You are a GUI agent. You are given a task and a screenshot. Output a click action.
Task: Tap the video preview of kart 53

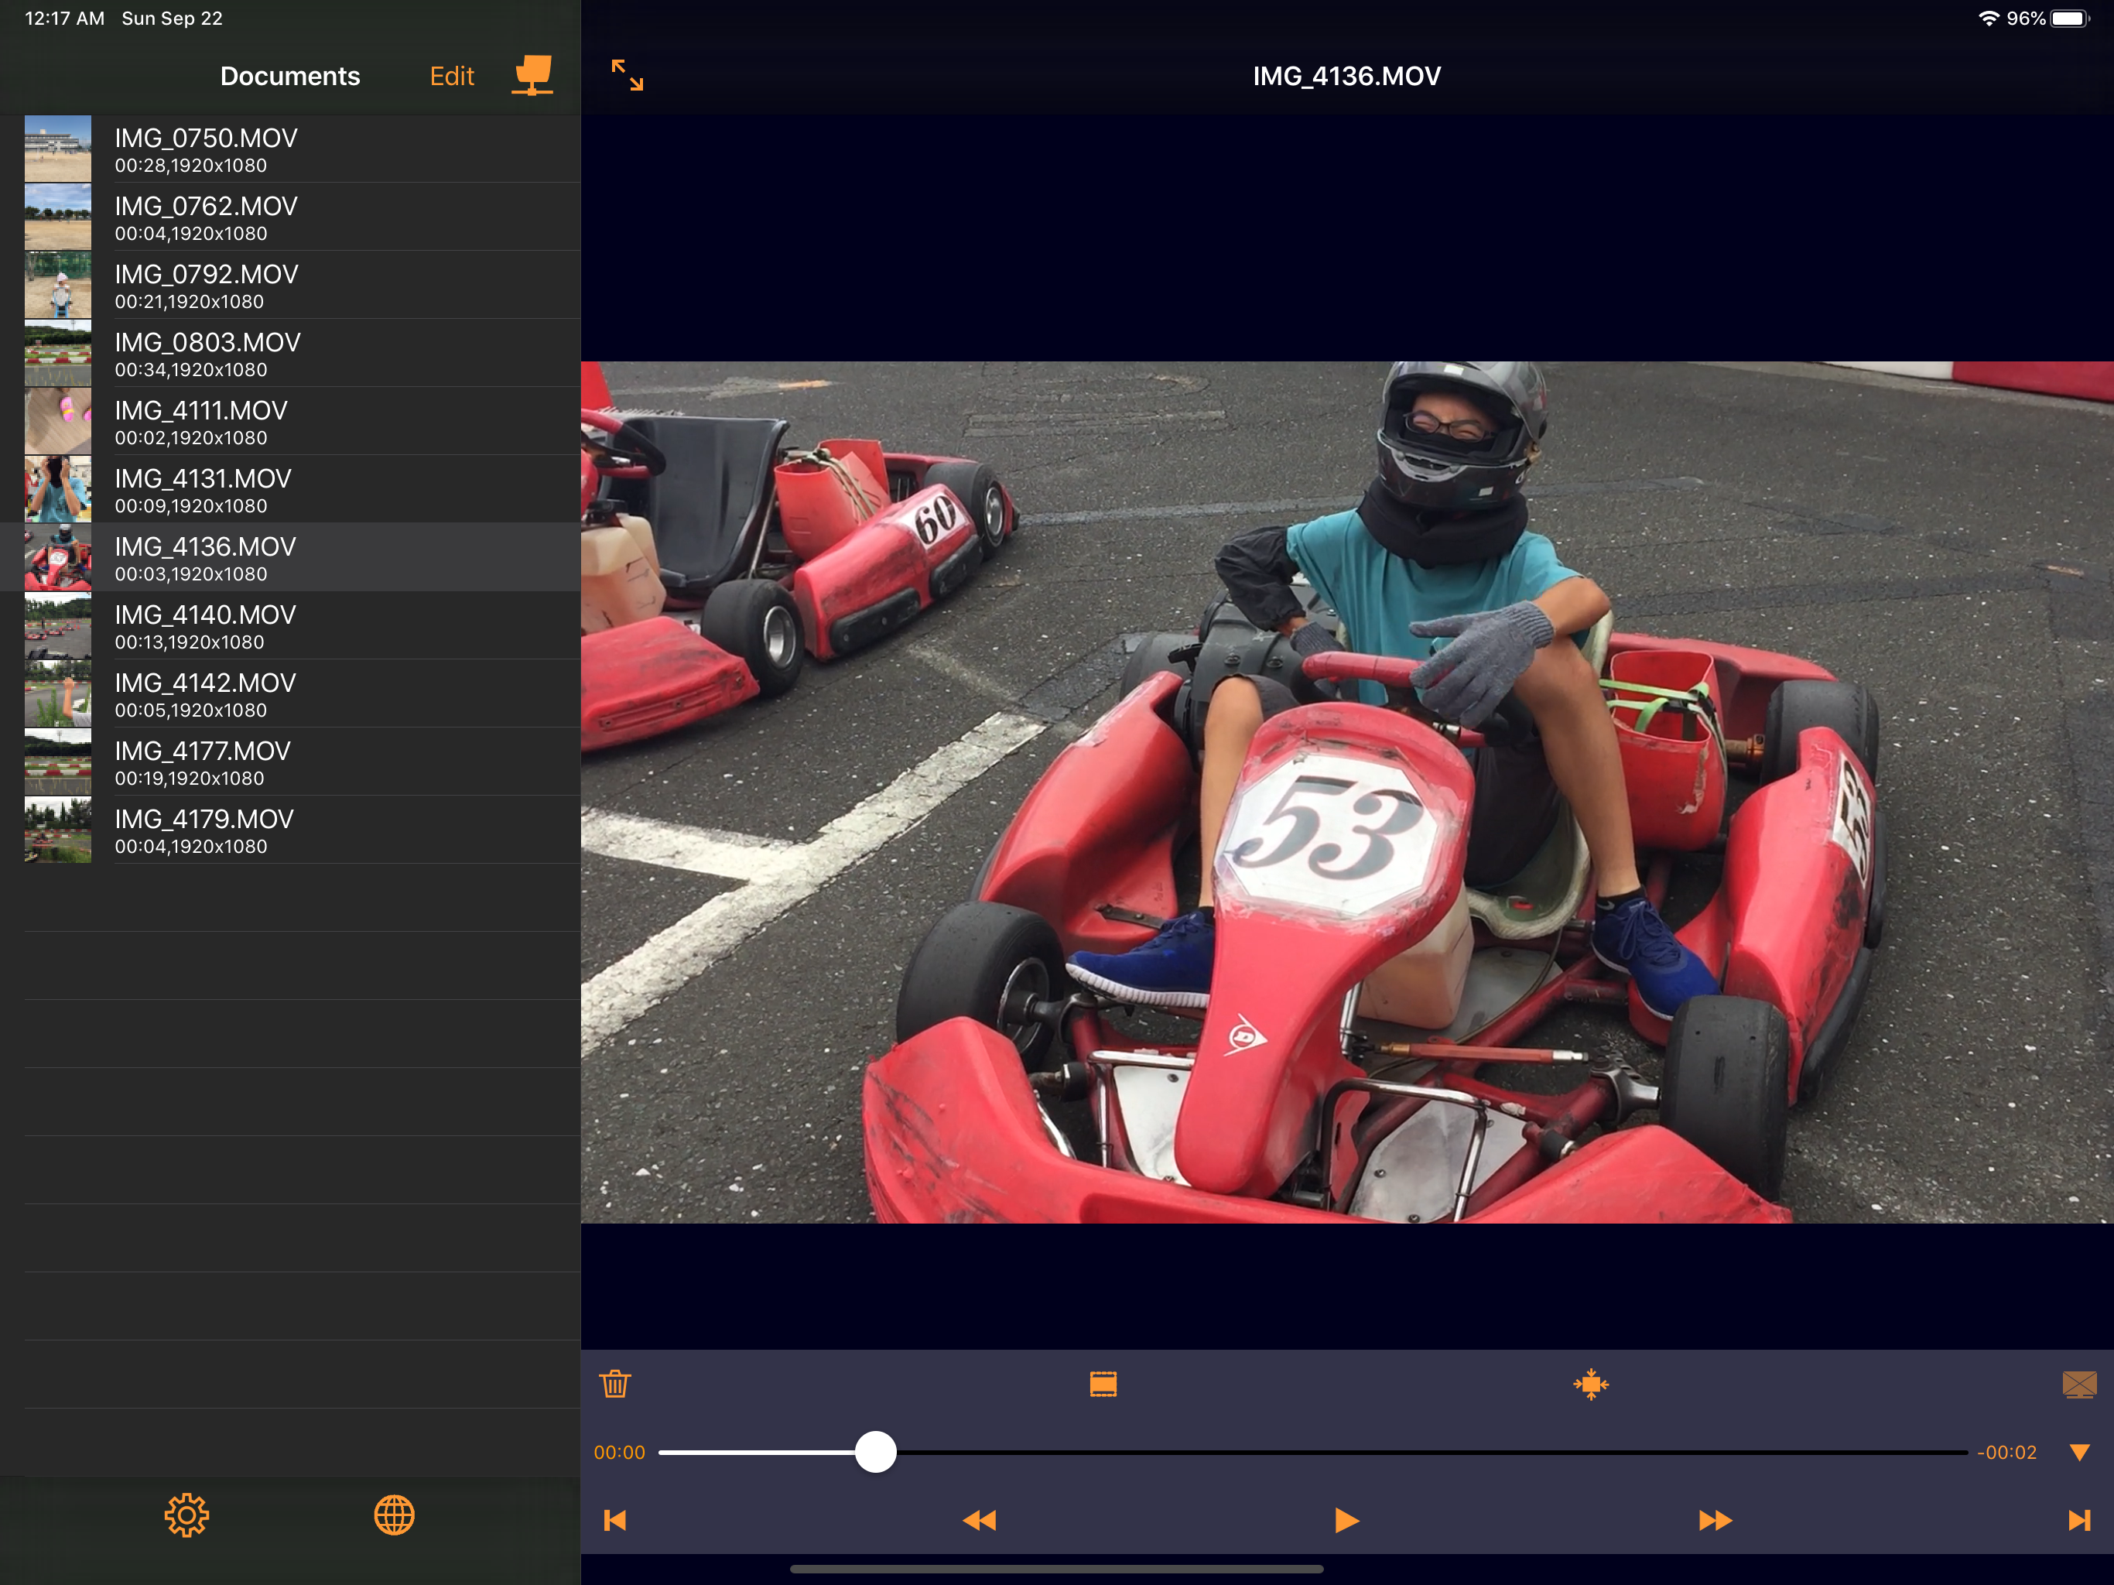click(1346, 792)
